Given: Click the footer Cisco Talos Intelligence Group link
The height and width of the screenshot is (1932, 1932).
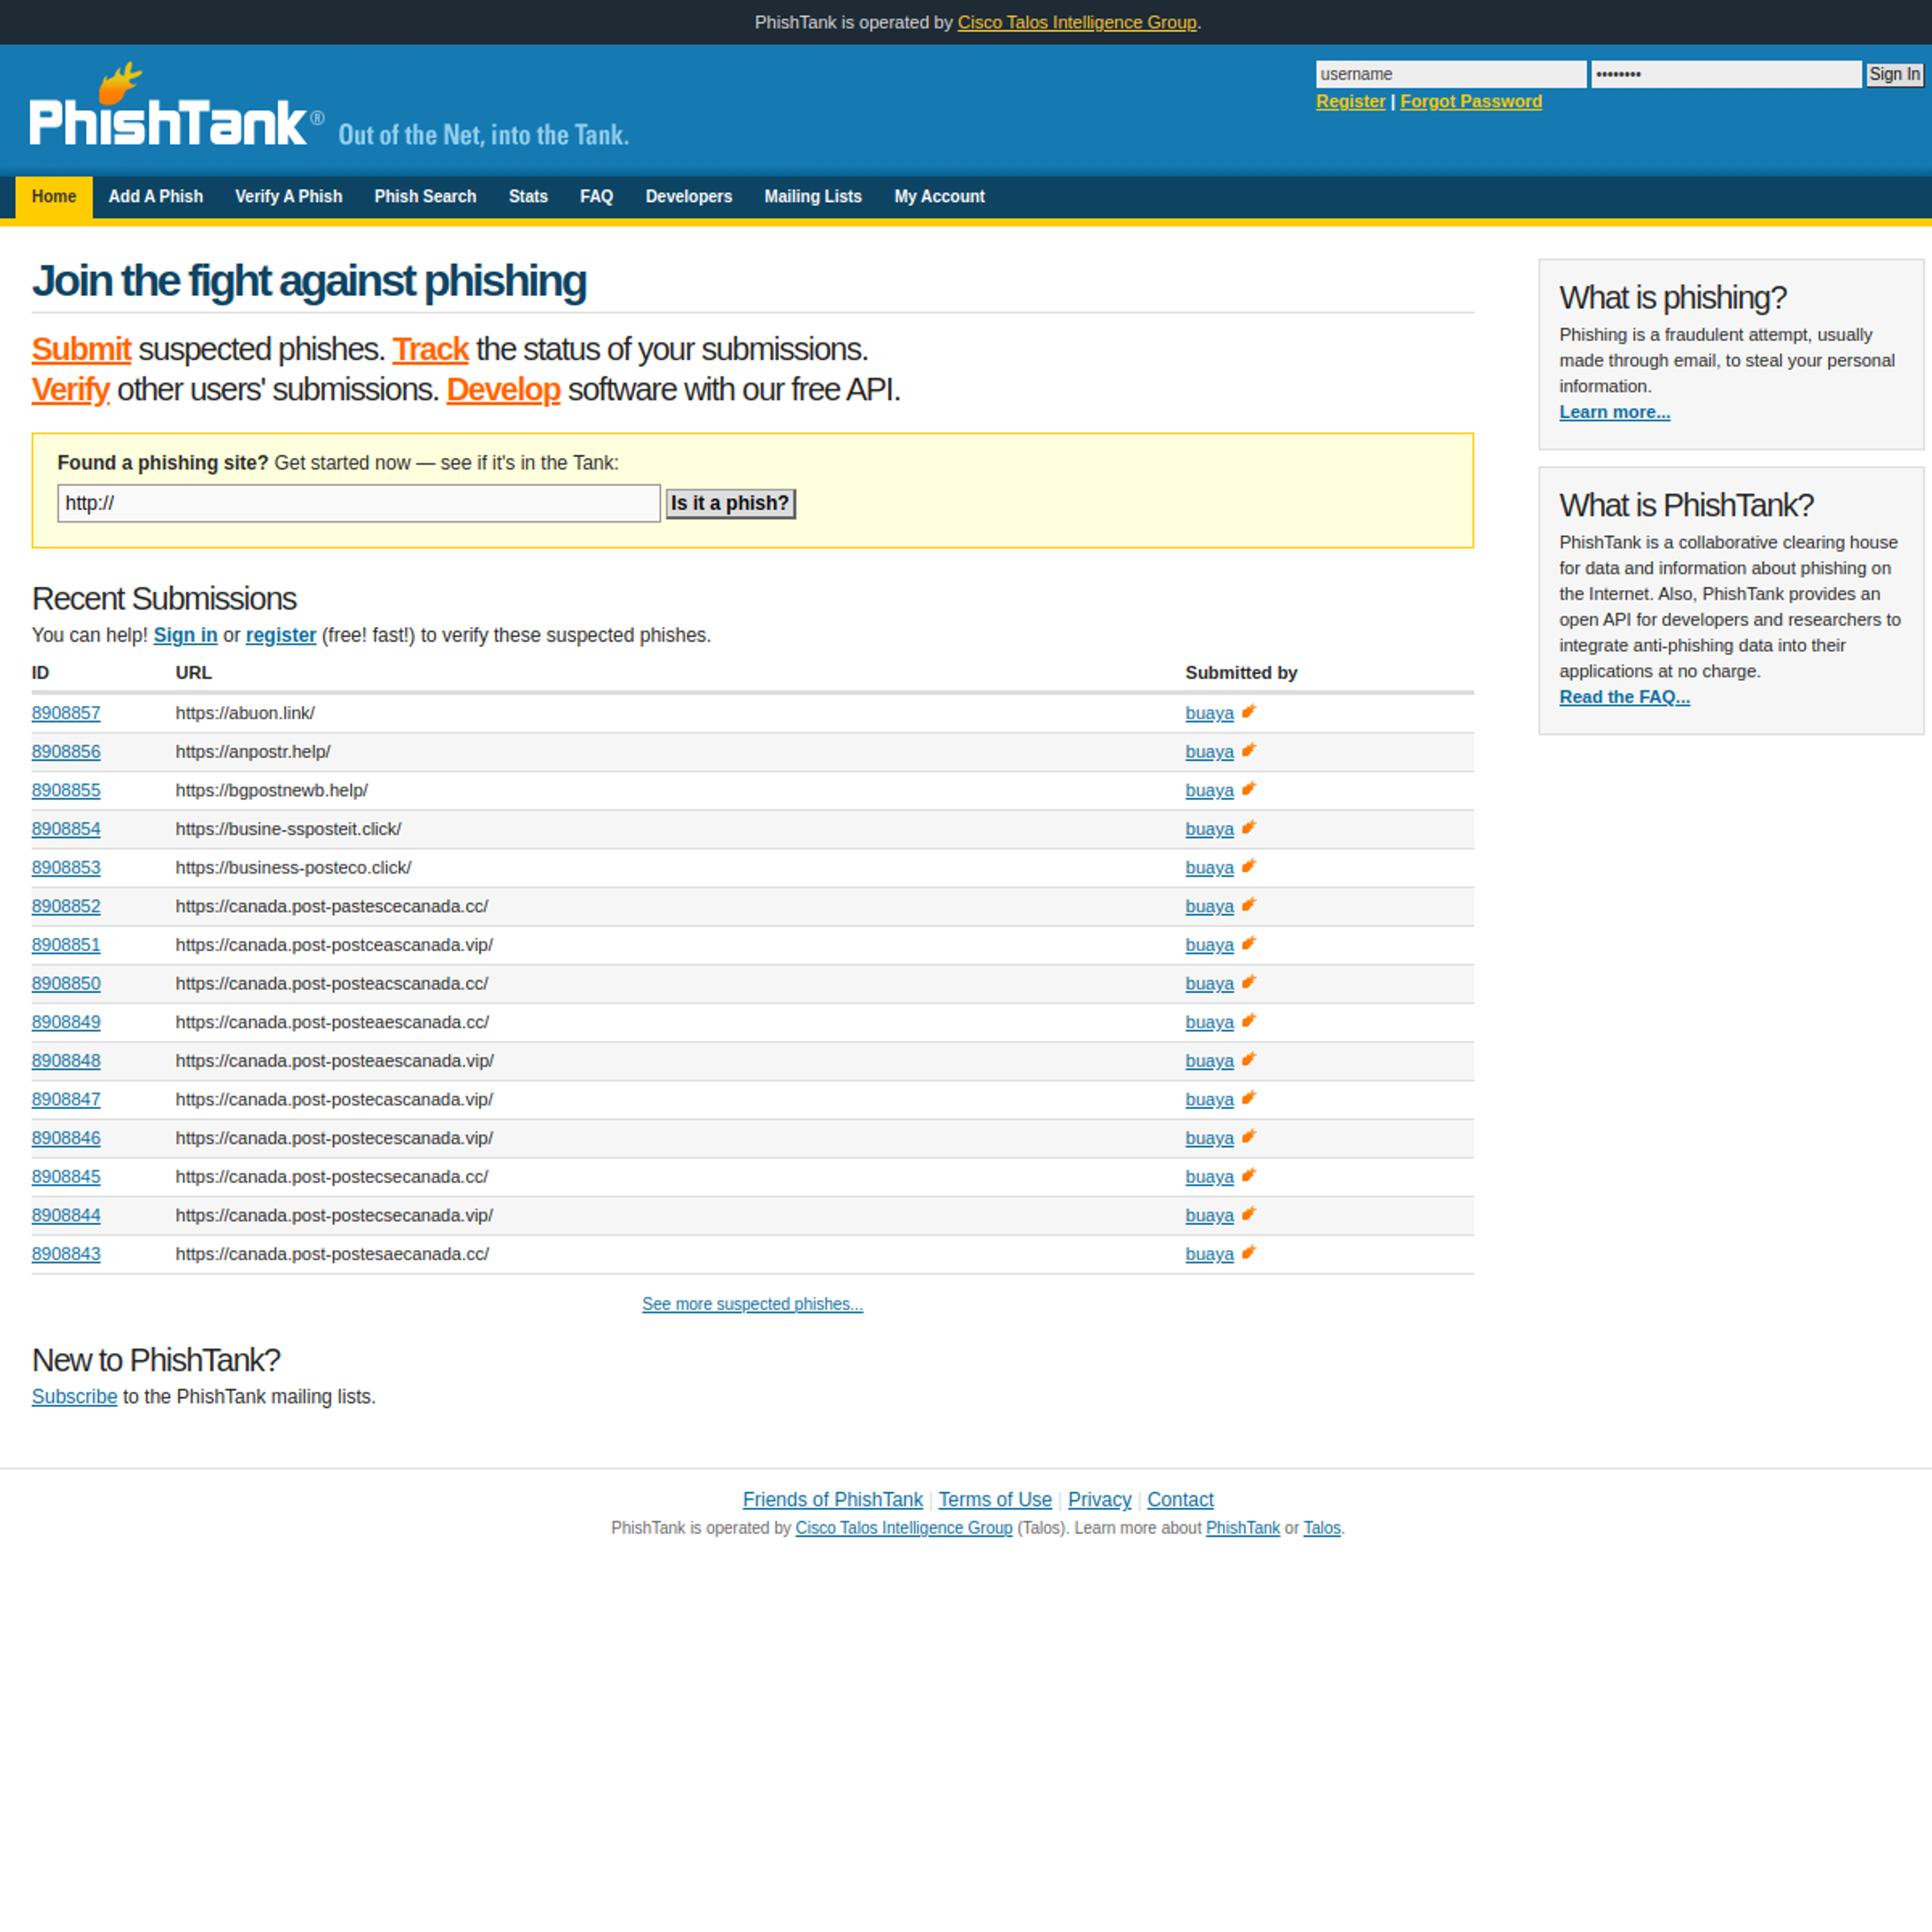Looking at the screenshot, I should pyautogui.click(x=904, y=1528).
